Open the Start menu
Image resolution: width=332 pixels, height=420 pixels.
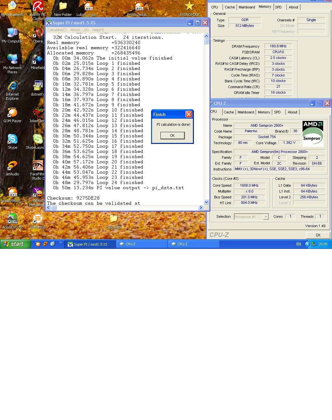tap(16, 244)
